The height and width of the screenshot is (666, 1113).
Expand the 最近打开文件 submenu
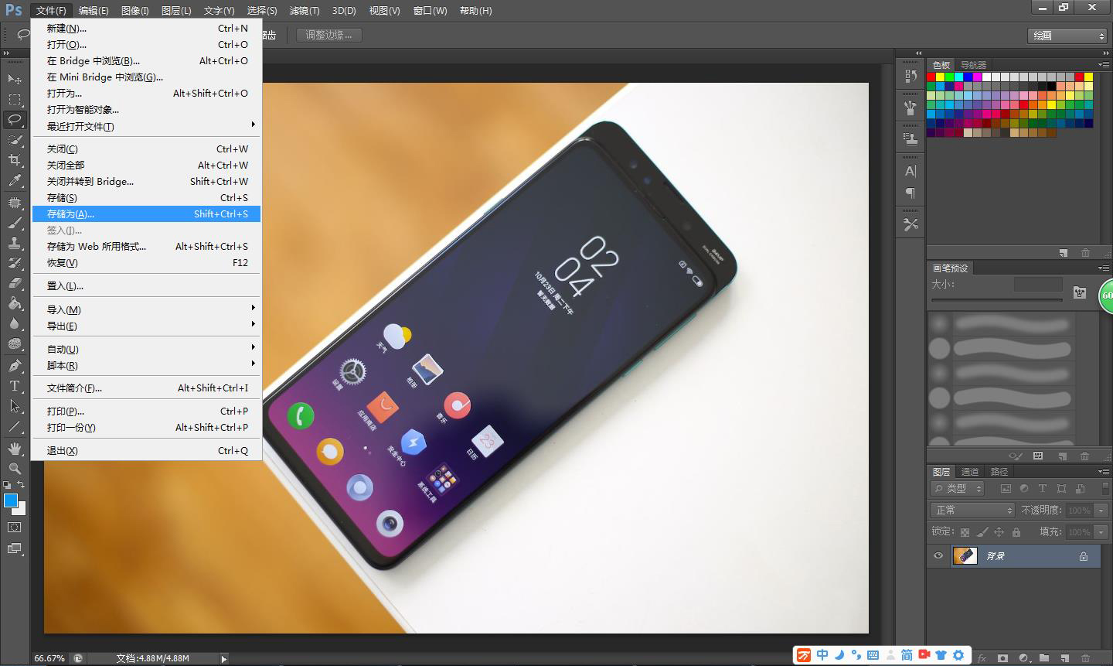click(x=147, y=126)
